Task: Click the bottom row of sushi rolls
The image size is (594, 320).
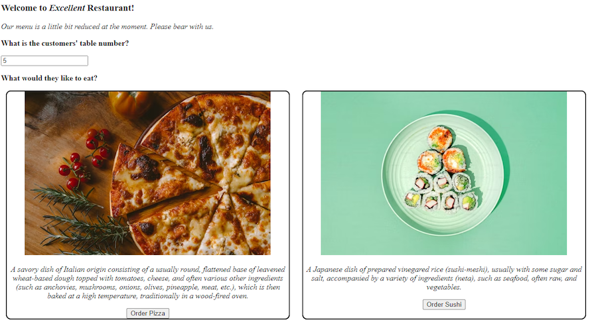Action: (442, 199)
